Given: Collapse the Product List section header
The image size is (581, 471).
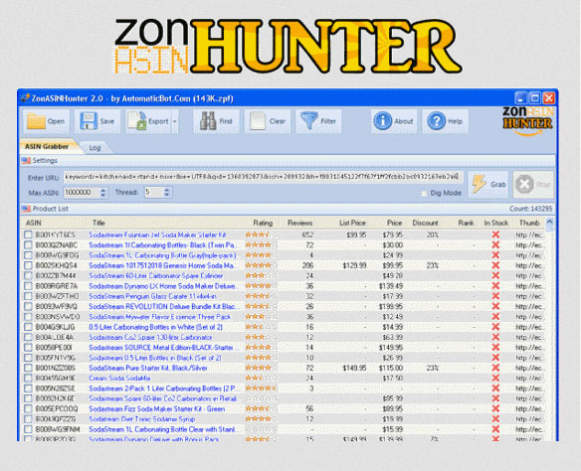Looking at the screenshot, I should point(288,209).
